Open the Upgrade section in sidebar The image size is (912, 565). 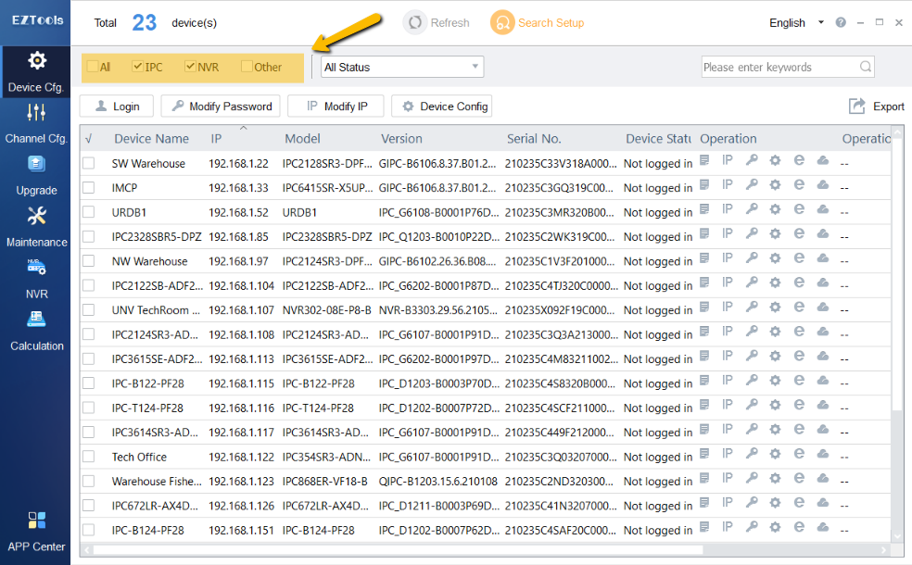[x=35, y=176]
